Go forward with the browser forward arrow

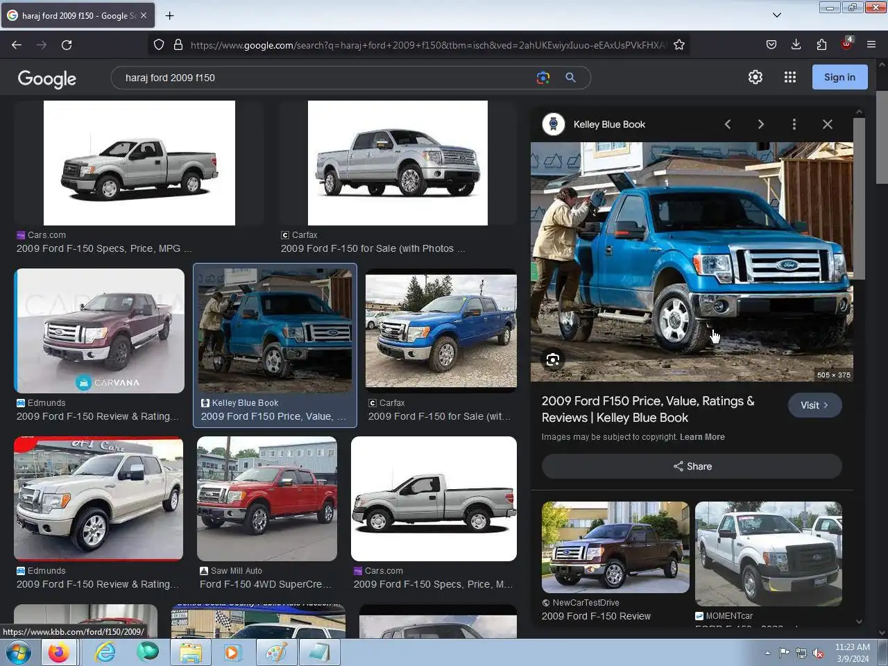pyautogui.click(x=42, y=44)
